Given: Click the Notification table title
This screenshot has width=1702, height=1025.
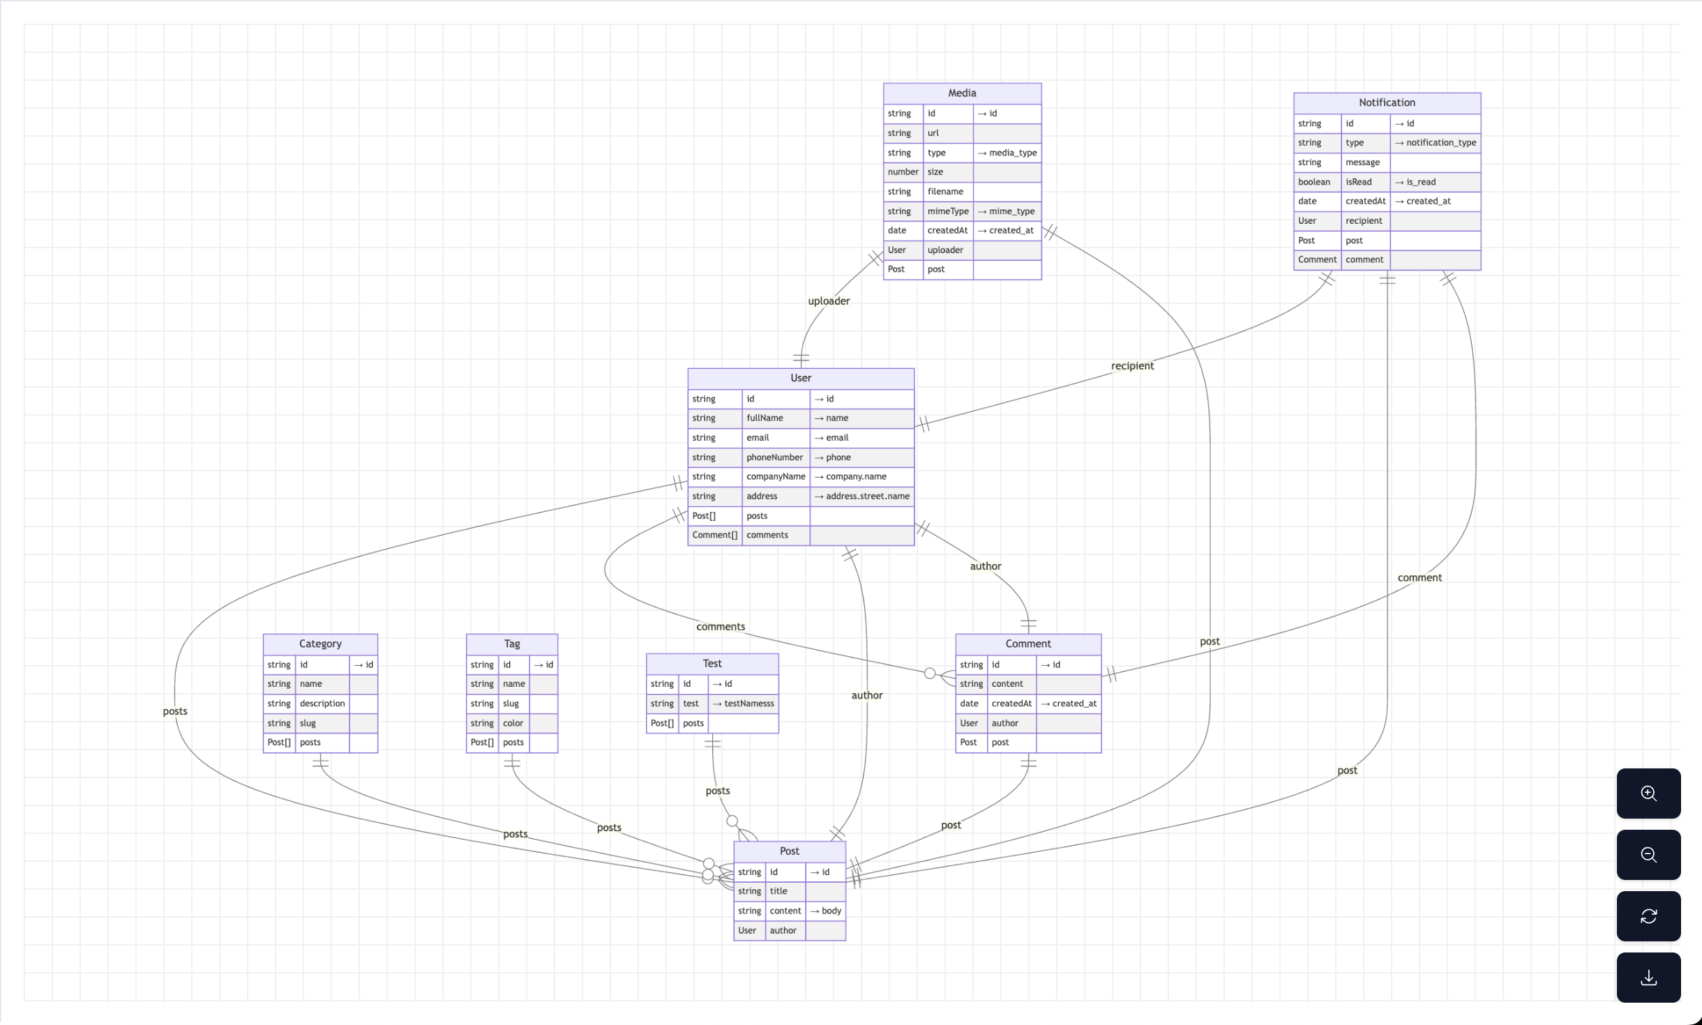Looking at the screenshot, I should [1386, 102].
